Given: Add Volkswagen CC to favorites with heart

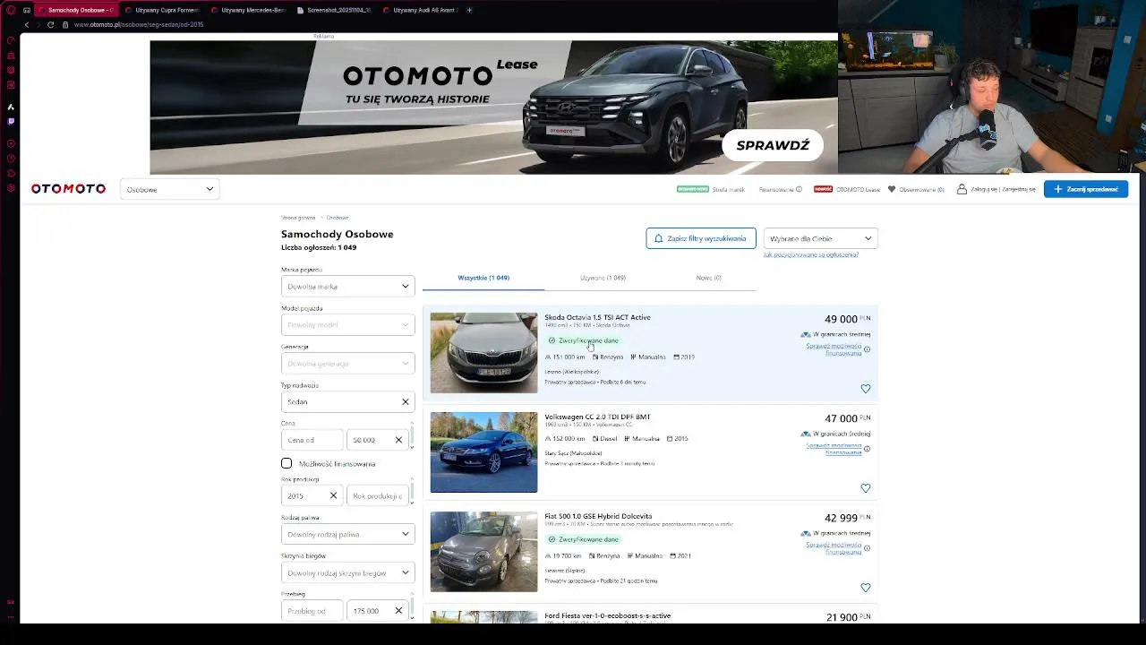Looking at the screenshot, I should tap(865, 488).
